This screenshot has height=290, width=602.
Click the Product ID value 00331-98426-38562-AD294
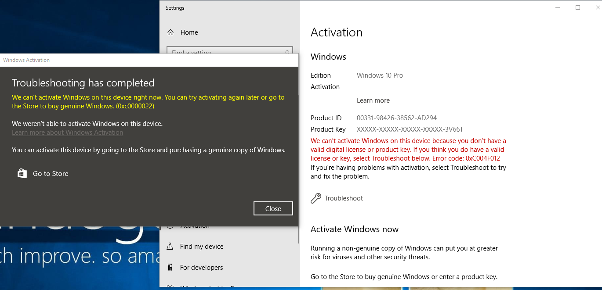point(397,118)
